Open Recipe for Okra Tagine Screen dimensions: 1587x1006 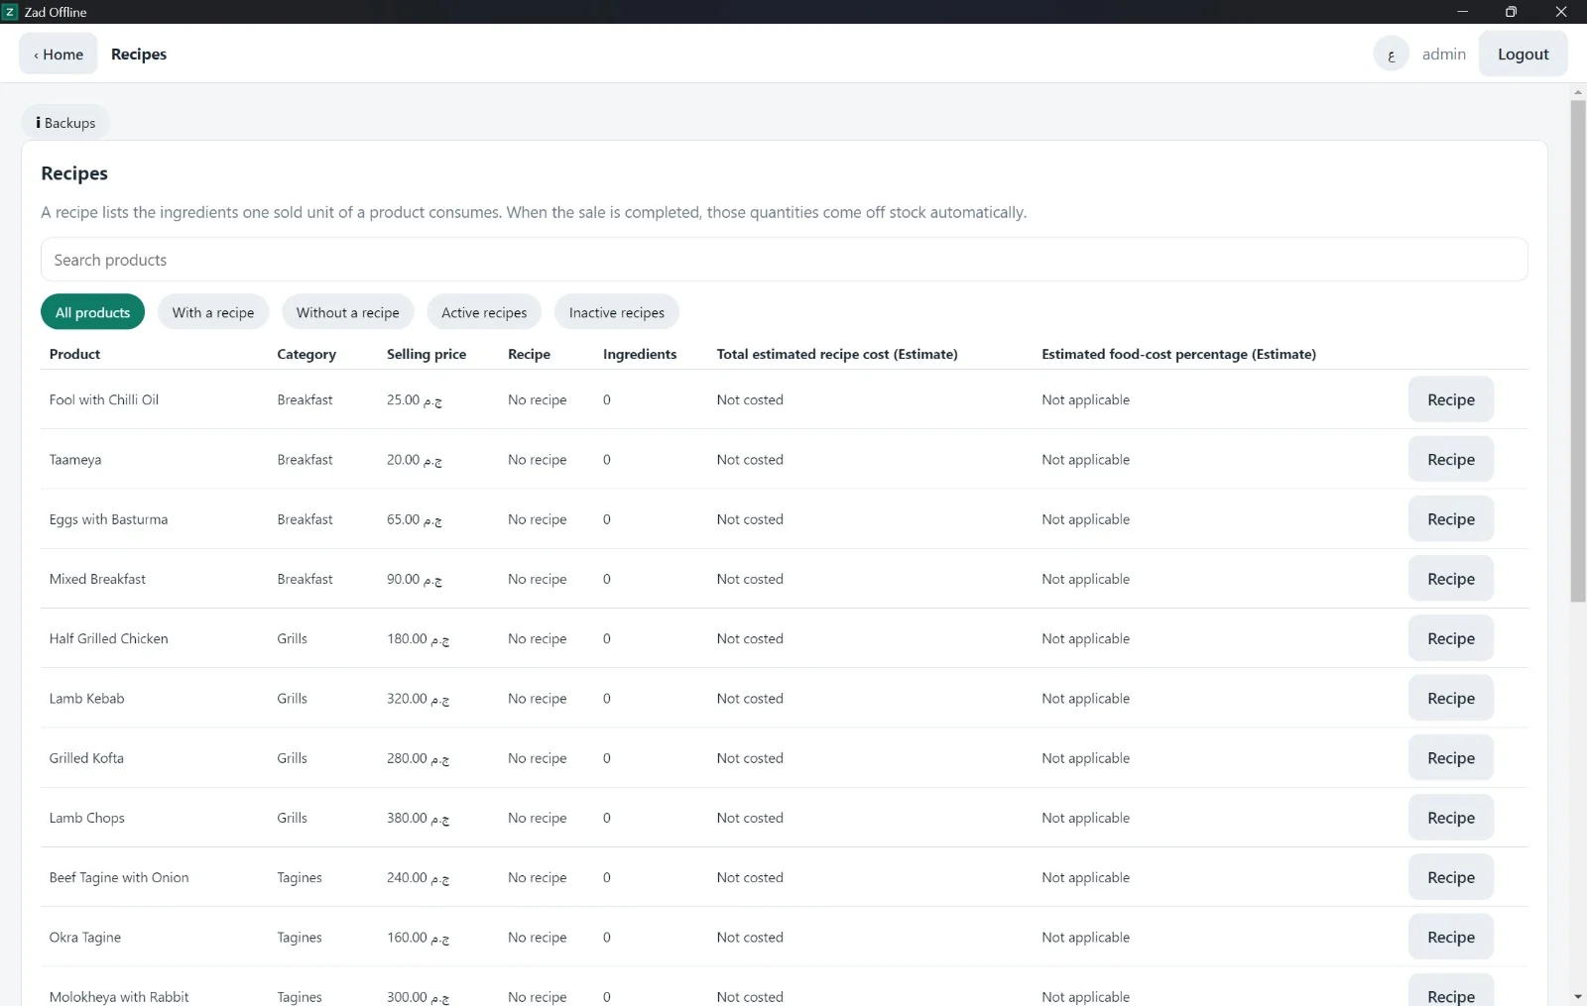pos(1450,937)
